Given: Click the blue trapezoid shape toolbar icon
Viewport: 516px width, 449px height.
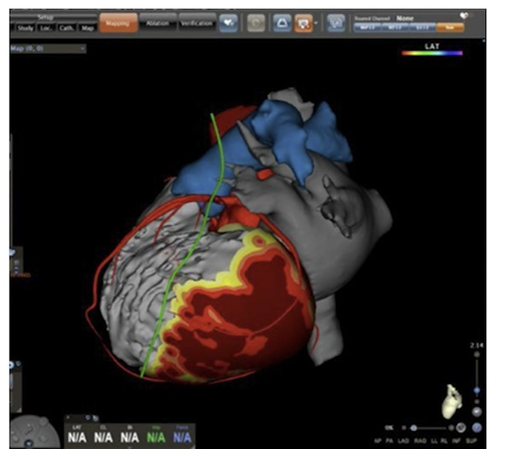Looking at the screenshot, I should pos(282,23).
